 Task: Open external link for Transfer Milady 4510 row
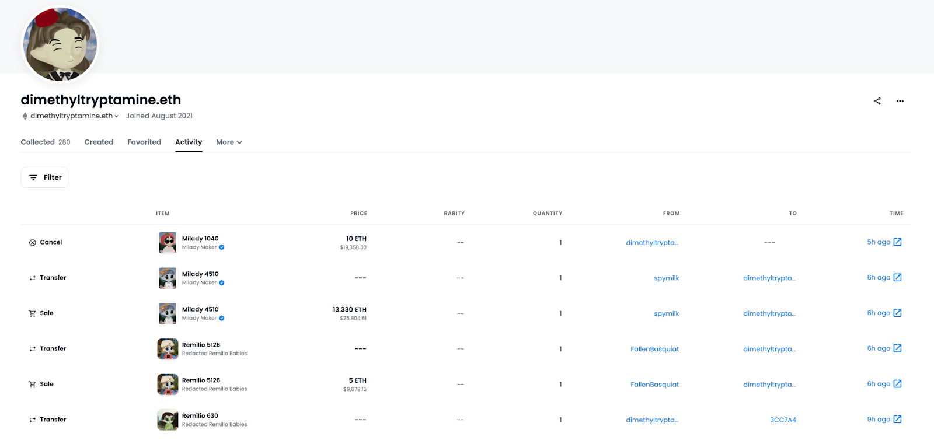[898, 278]
